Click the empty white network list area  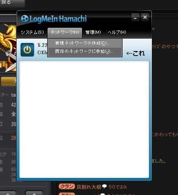(x=84, y=119)
